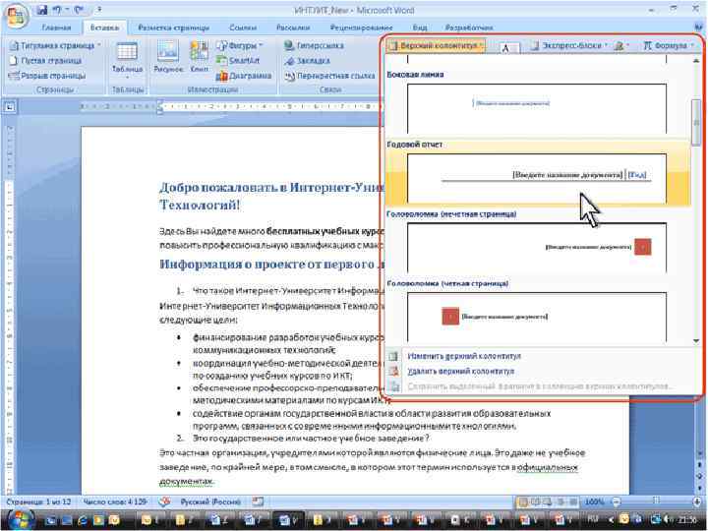Click the Страница 1 из 12 status indicator

tap(38, 501)
